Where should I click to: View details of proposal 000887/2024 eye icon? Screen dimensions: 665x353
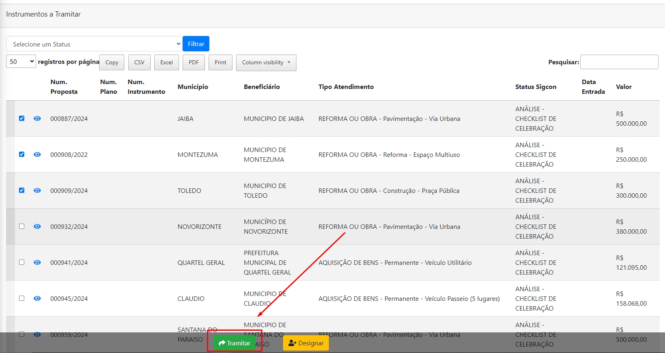tap(37, 118)
